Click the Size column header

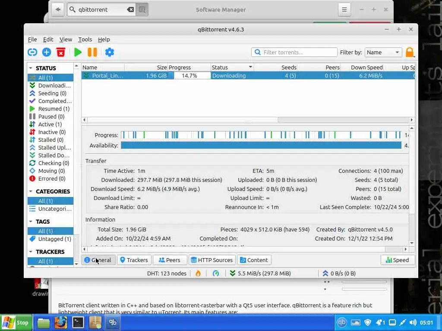[x=146, y=67]
